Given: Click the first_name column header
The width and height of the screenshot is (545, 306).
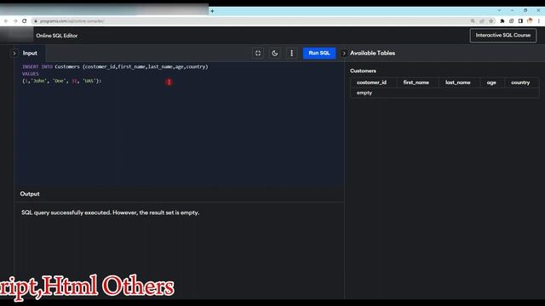Looking at the screenshot, I should tap(416, 82).
